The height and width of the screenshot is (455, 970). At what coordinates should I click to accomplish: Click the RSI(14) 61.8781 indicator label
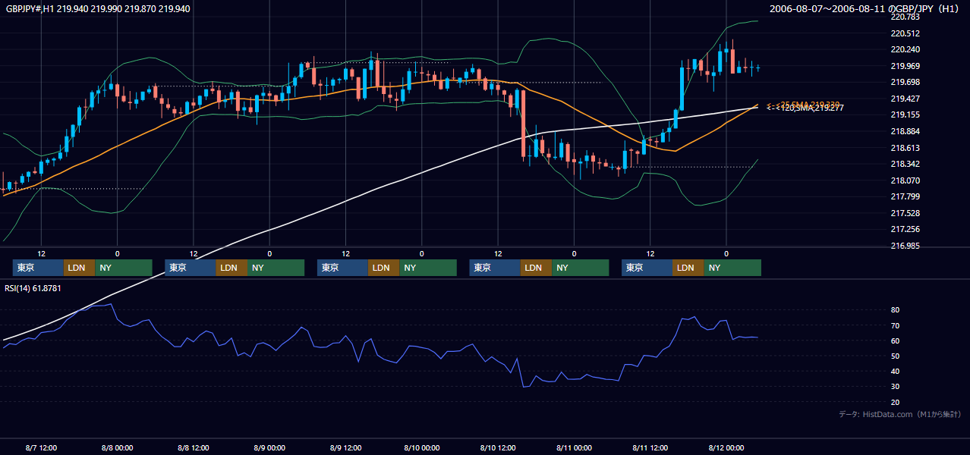pyautogui.click(x=33, y=288)
